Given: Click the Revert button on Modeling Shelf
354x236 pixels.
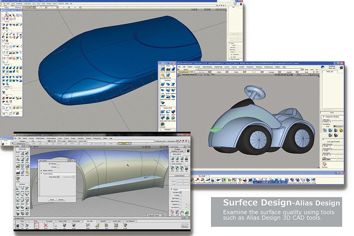Looking at the screenshot, I should 185,226.
